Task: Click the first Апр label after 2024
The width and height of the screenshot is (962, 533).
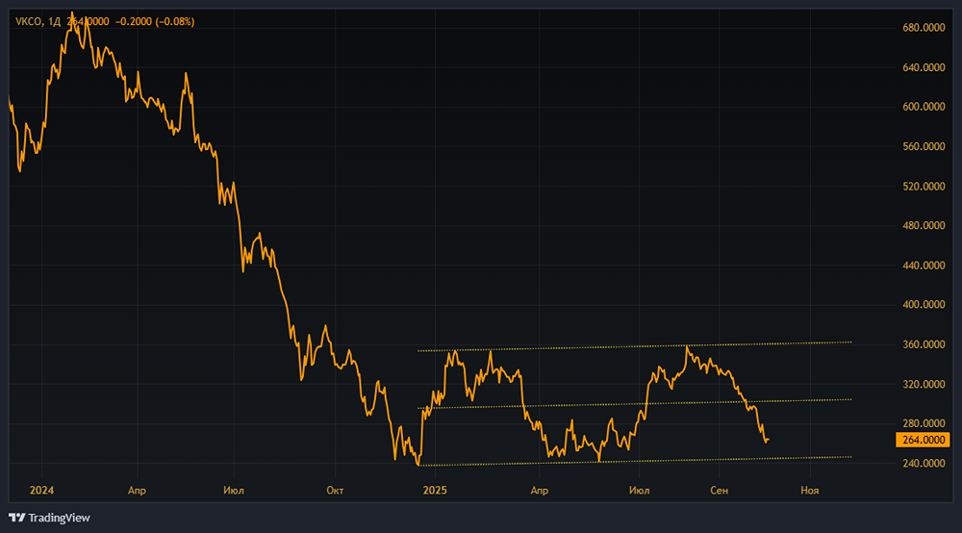Action: tap(137, 490)
